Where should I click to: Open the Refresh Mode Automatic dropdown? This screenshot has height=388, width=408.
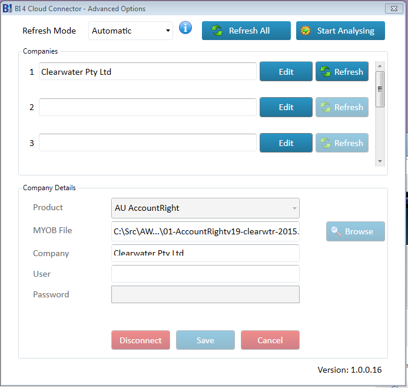coord(131,31)
